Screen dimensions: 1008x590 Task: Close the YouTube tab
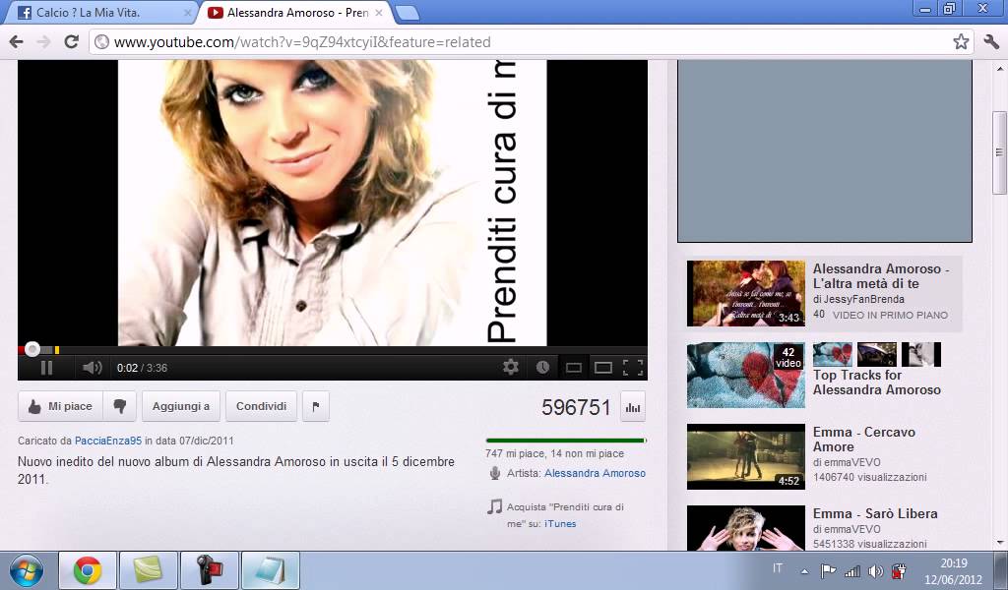tap(379, 13)
